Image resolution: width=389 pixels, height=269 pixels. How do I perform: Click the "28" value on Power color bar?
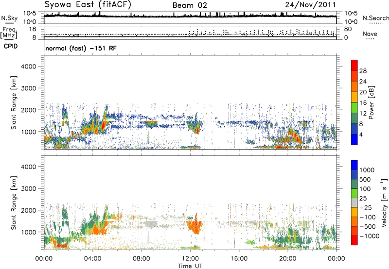[363, 71]
